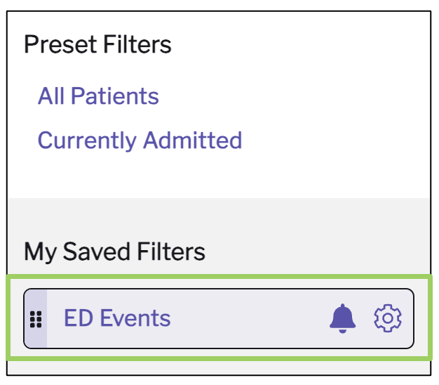439x385 pixels.
Task: Choose the second preset filter, Currently Admitted
Action: pyautogui.click(x=140, y=141)
